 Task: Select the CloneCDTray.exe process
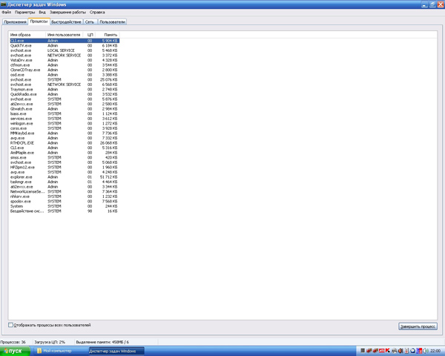point(64,70)
